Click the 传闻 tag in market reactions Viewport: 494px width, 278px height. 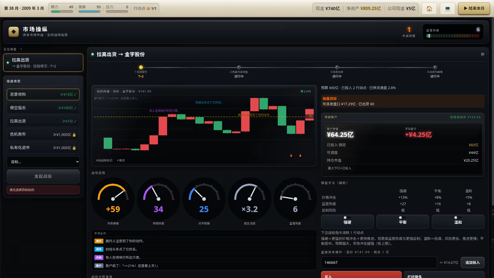tap(99, 257)
